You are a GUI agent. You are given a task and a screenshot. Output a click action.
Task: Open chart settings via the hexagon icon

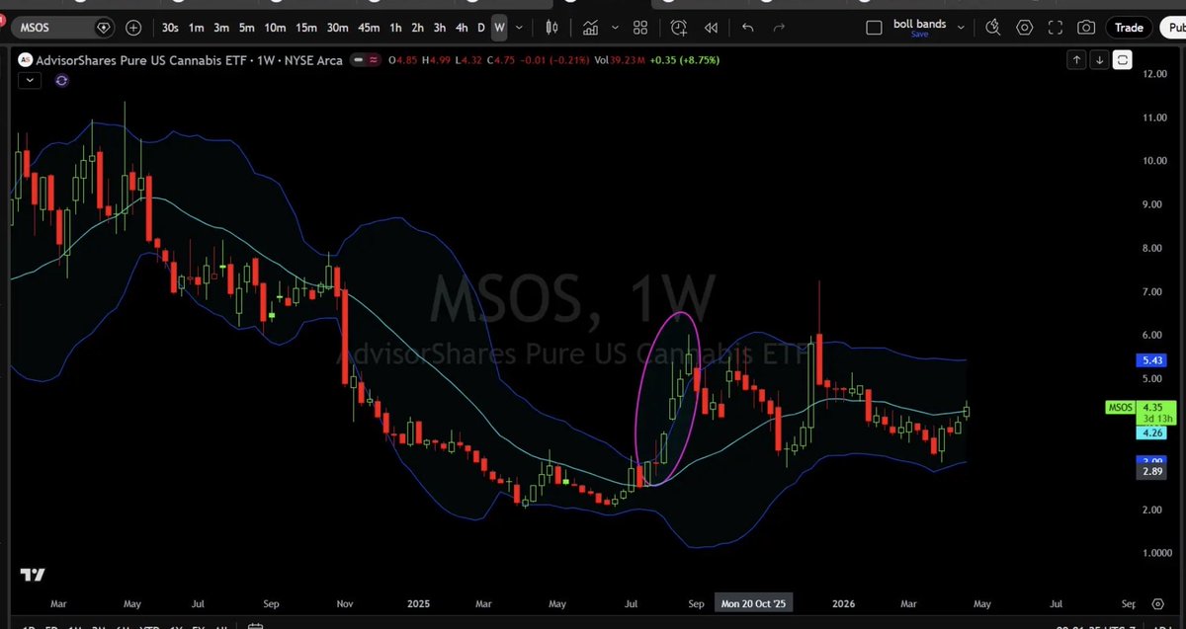tap(1024, 27)
